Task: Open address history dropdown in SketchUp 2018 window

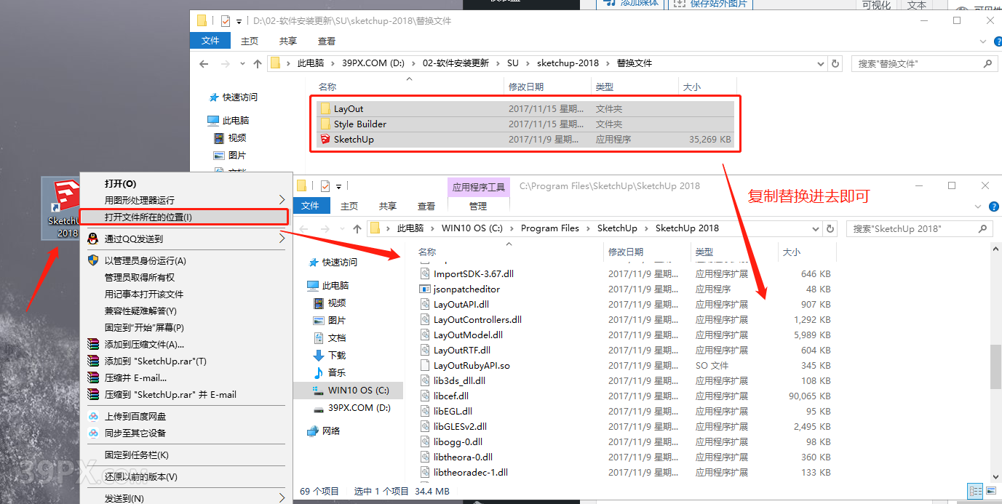Action: pyautogui.click(x=817, y=228)
